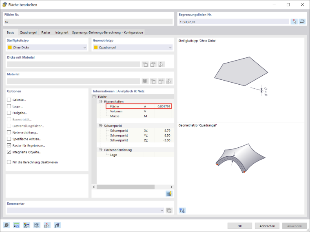Screen dimensions: 310x232
Task: Enable the Lager checkbox
Action: point(9,106)
